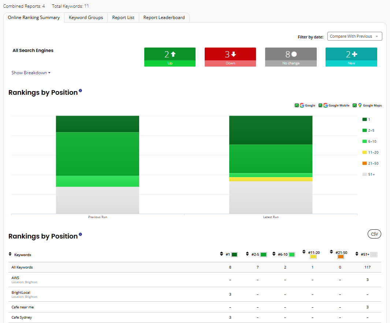390x323 pixels.
Task: Uncheck the Google Maps checkbox
Action: (355, 105)
